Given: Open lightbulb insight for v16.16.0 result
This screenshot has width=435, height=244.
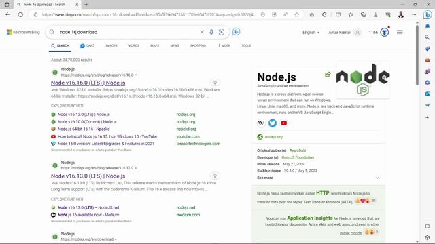Looking at the screenshot, I should pos(215,83).
